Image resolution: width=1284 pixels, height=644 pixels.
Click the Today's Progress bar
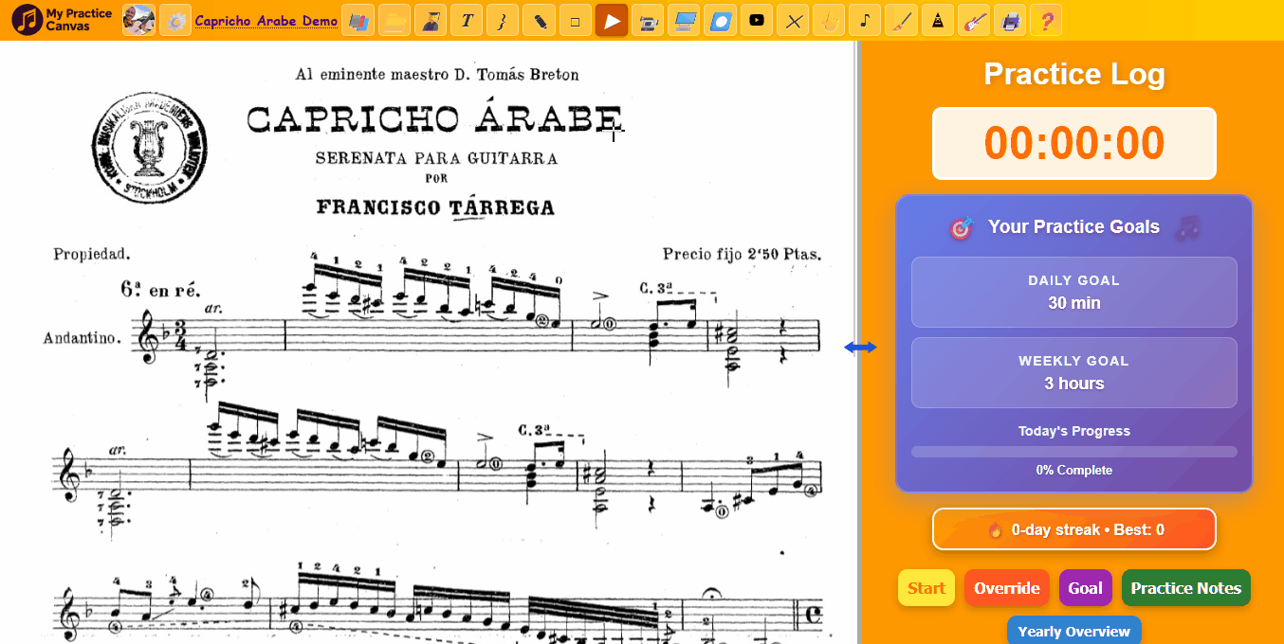pyautogui.click(x=1074, y=452)
